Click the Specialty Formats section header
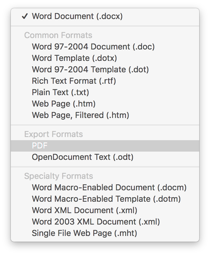The image size is (210, 255). (x=59, y=176)
